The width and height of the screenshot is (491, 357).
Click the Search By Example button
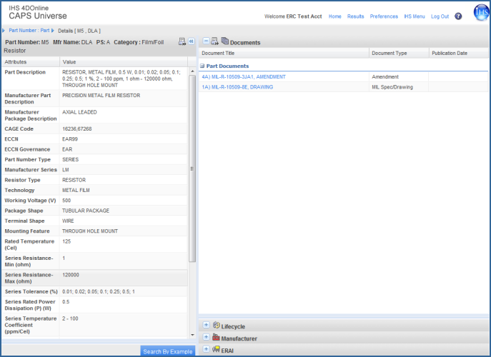click(x=168, y=351)
